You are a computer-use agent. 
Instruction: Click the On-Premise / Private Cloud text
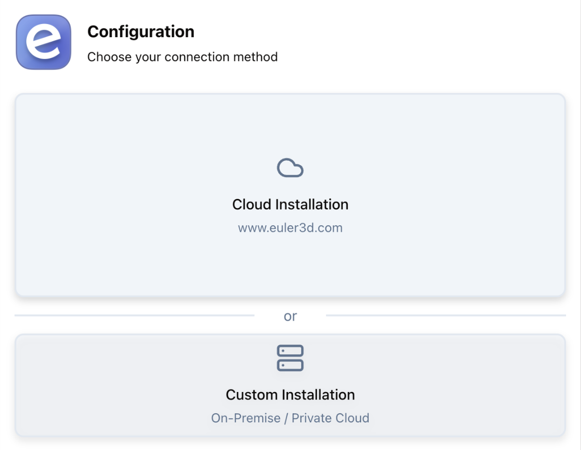pyautogui.click(x=290, y=418)
